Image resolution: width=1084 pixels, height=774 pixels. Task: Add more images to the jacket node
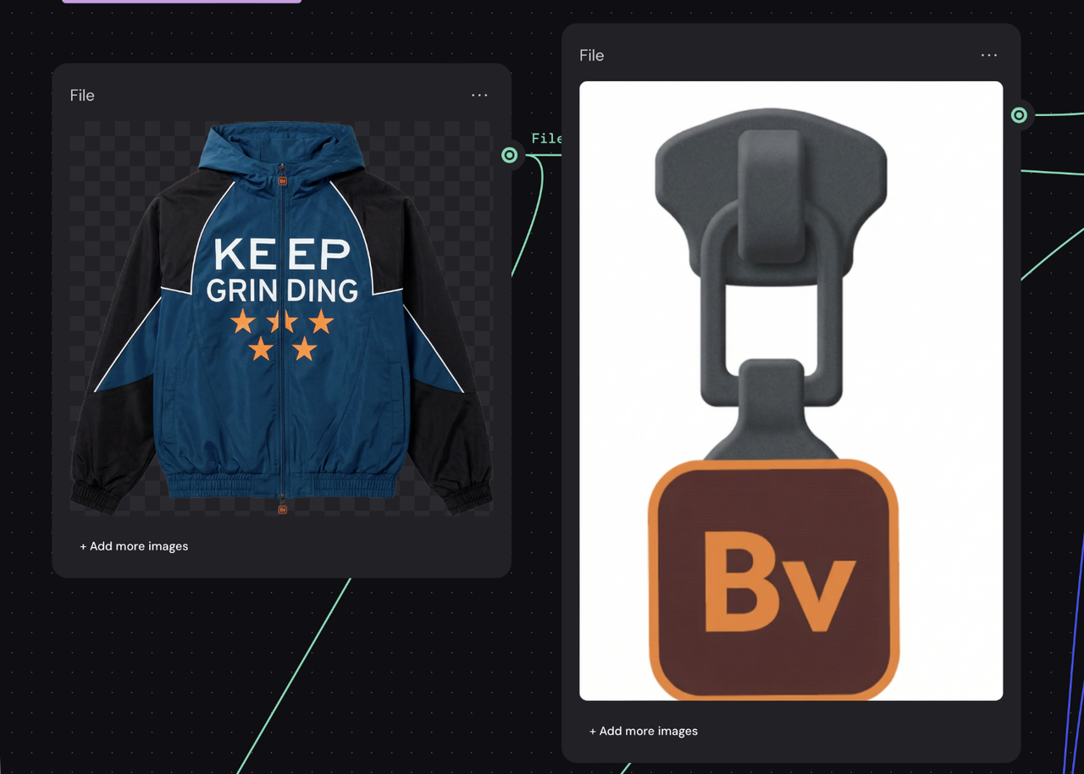click(x=134, y=546)
